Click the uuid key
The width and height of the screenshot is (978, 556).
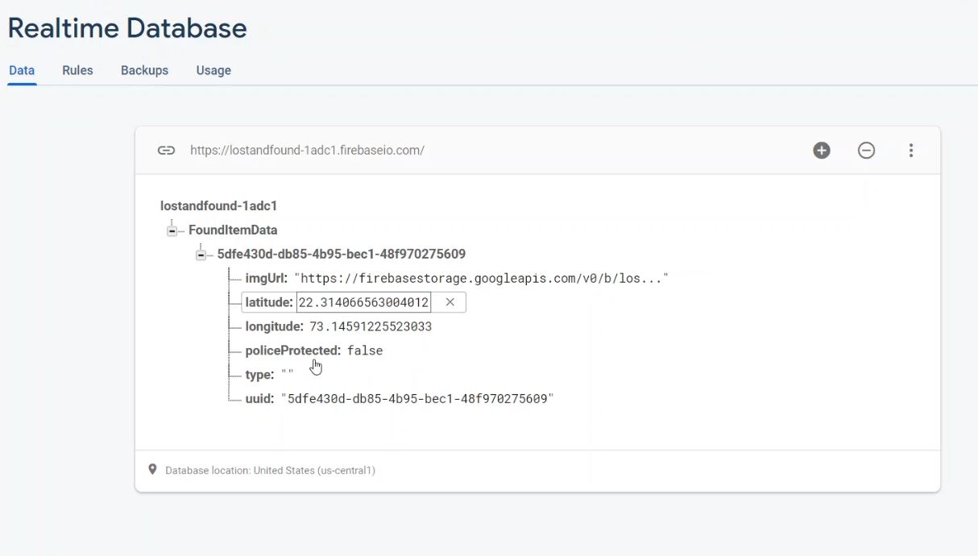(259, 399)
